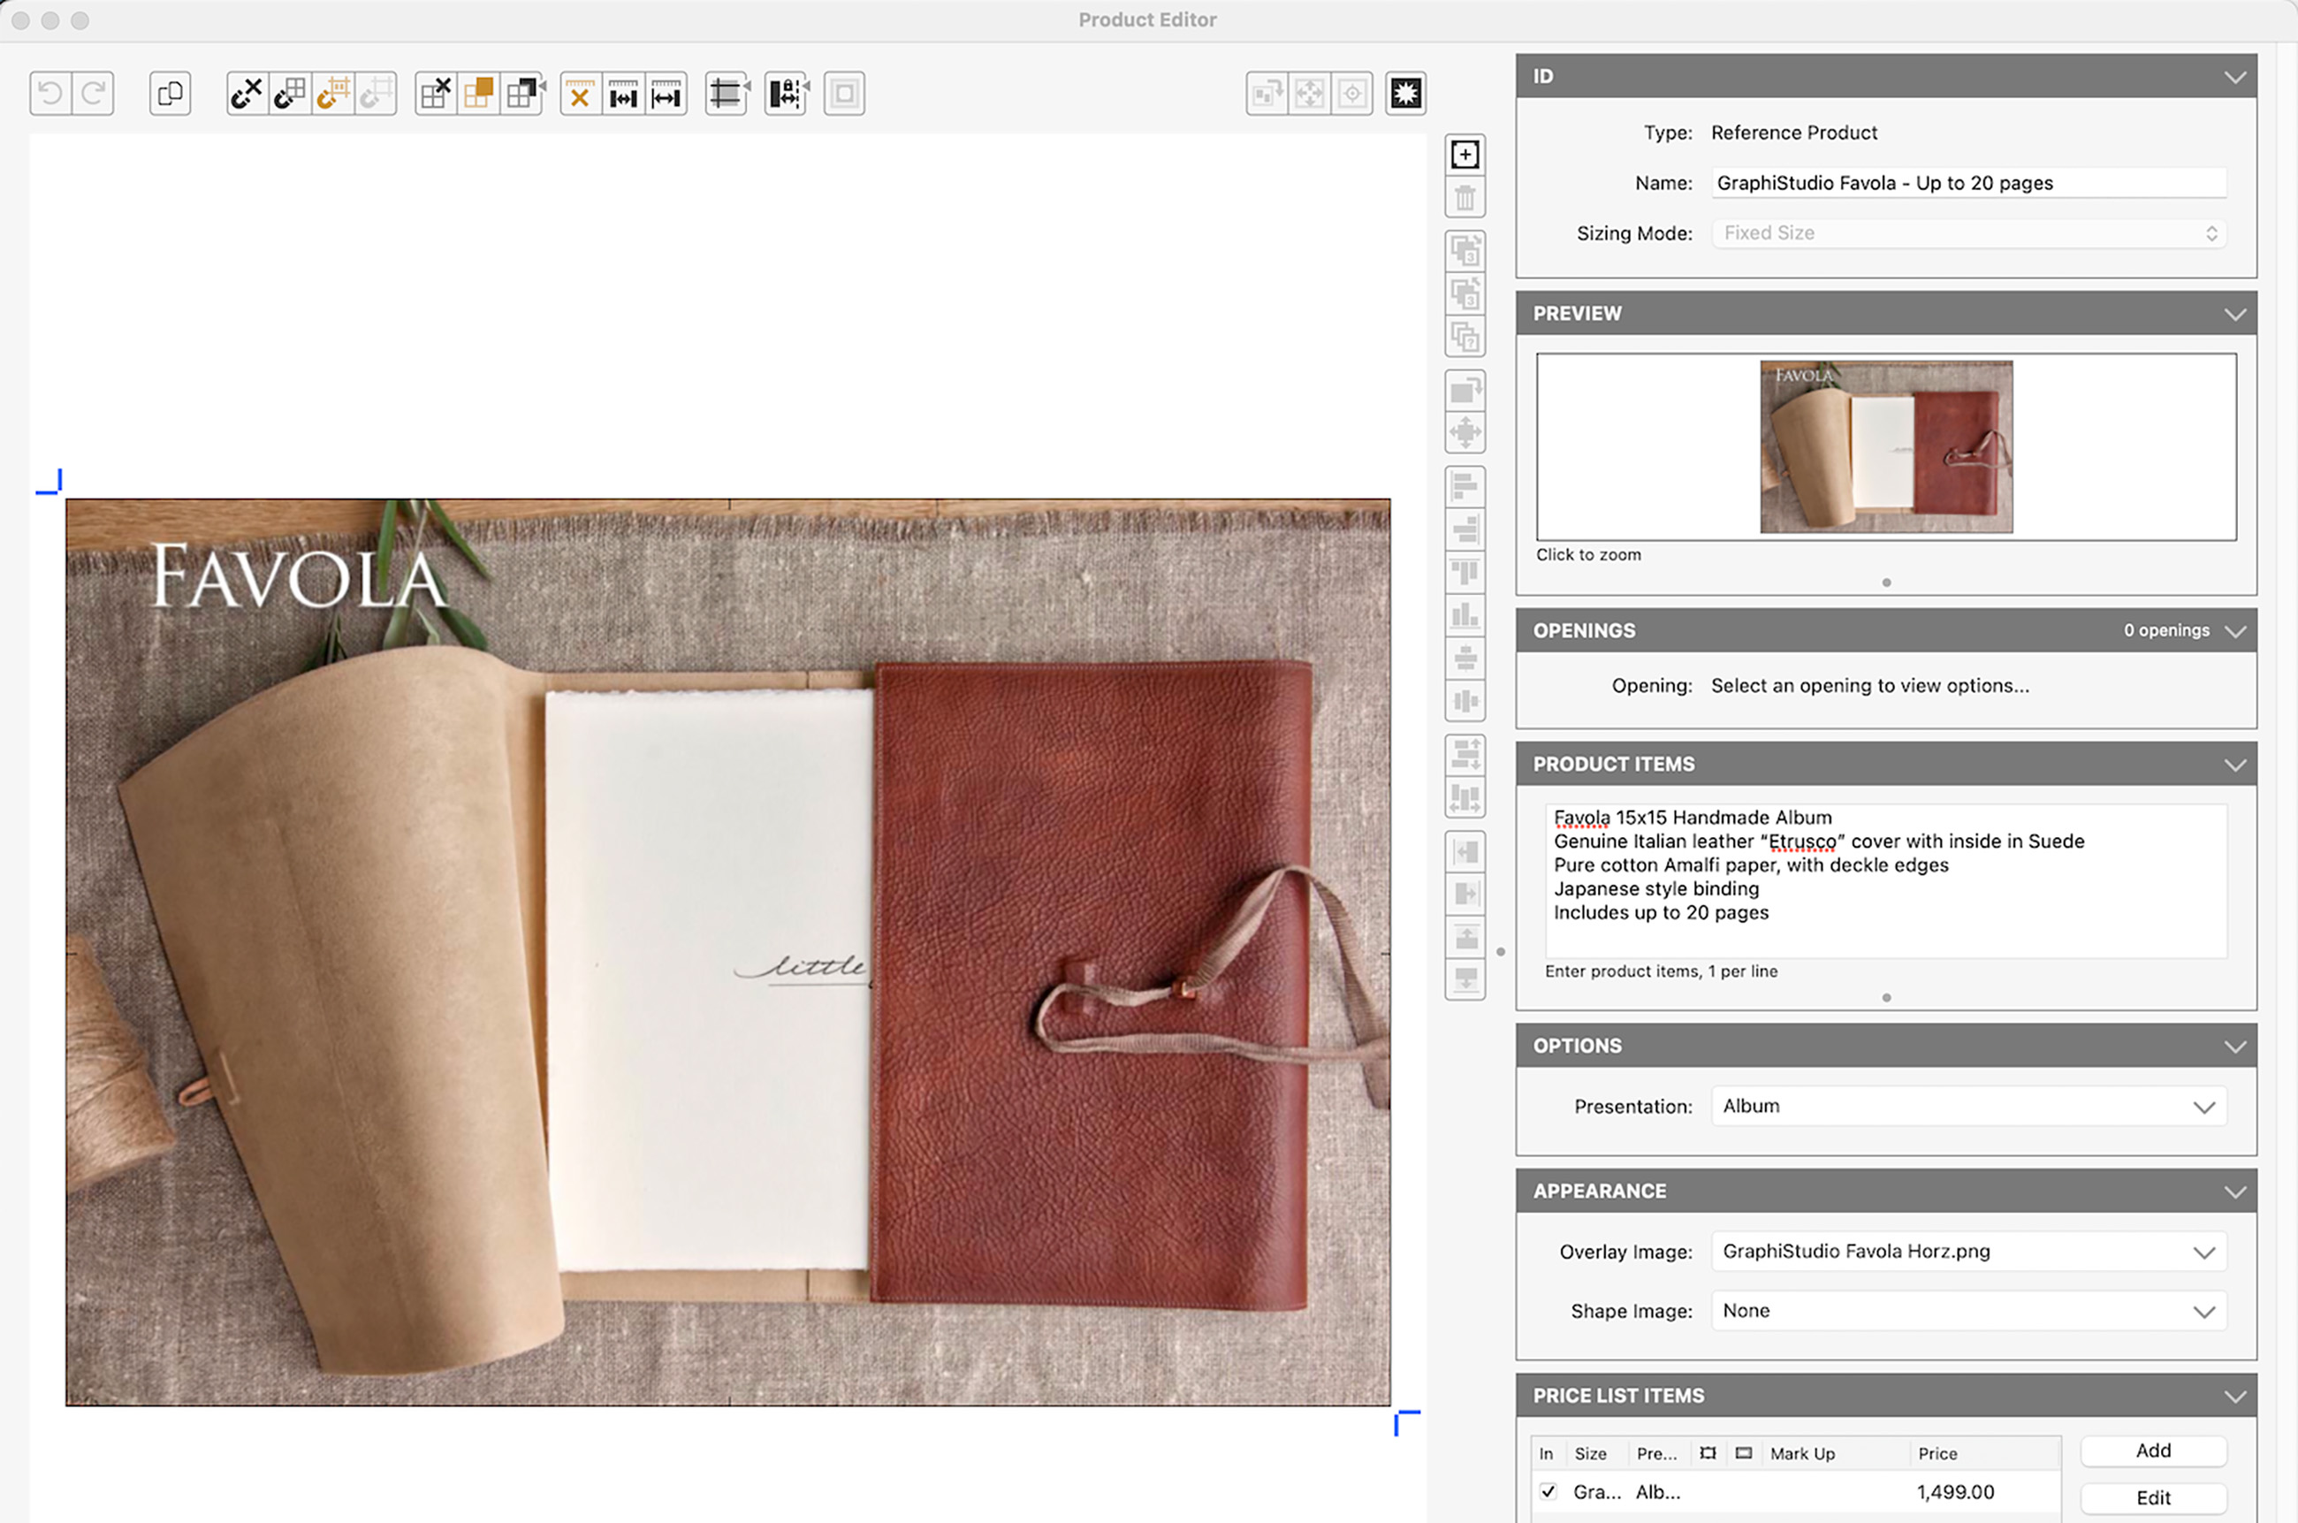Click the duplicate pages icon in toolbar
The width and height of the screenshot is (2298, 1523).
[x=170, y=93]
